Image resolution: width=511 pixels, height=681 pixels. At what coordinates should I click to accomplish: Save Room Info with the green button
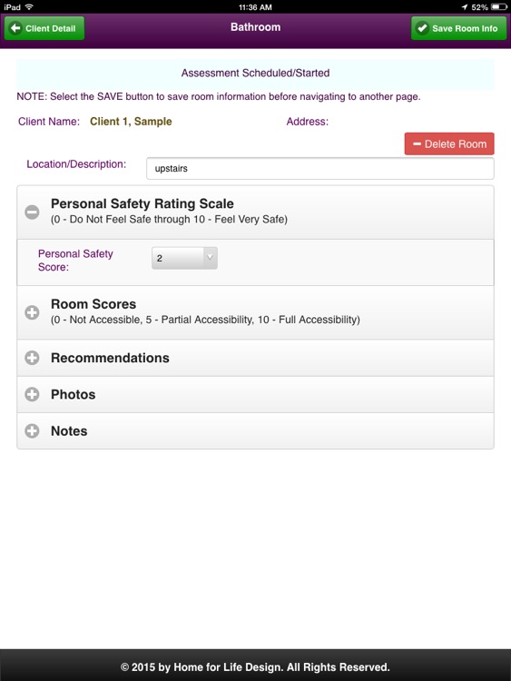pos(459,28)
